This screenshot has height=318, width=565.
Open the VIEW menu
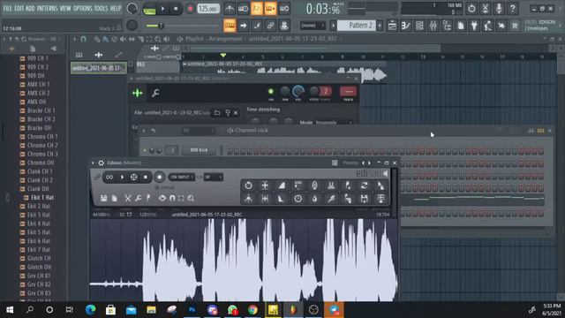65,8
